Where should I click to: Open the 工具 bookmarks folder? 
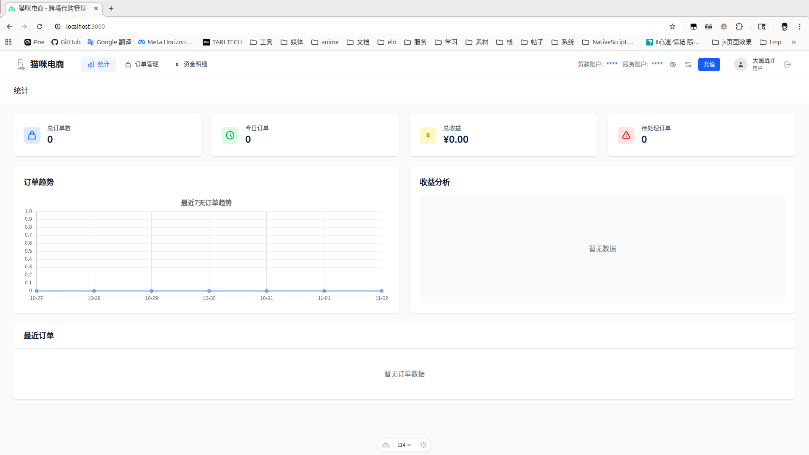pyautogui.click(x=261, y=42)
